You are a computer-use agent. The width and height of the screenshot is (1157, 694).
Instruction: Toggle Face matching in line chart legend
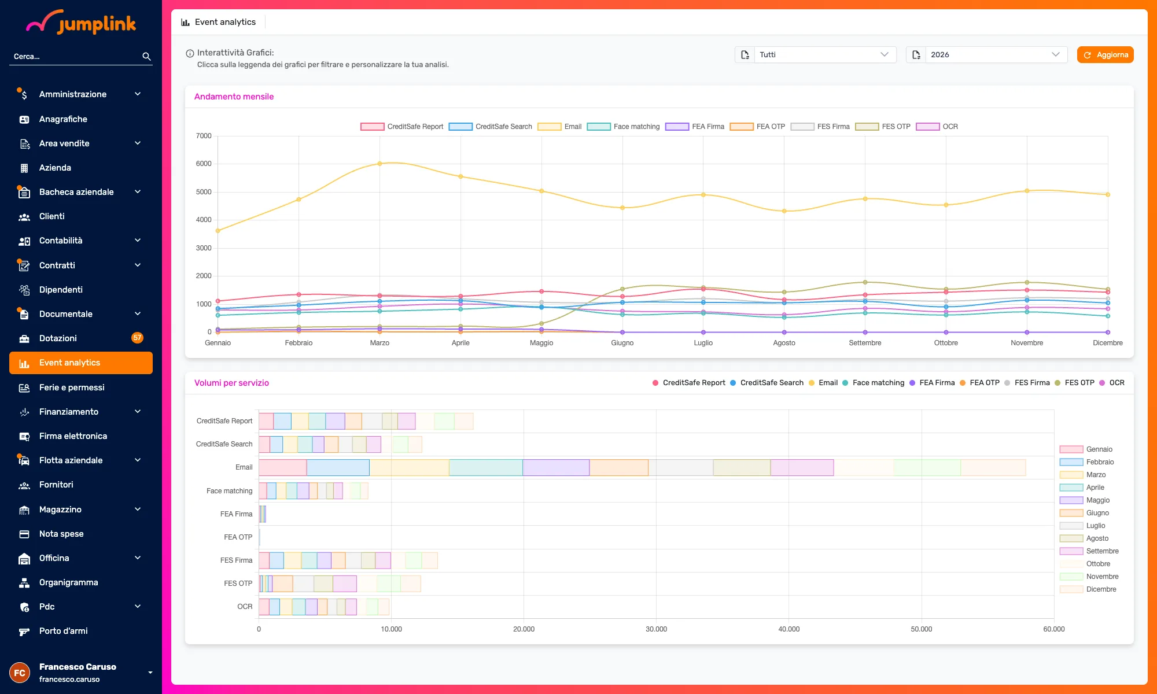(623, 127)
